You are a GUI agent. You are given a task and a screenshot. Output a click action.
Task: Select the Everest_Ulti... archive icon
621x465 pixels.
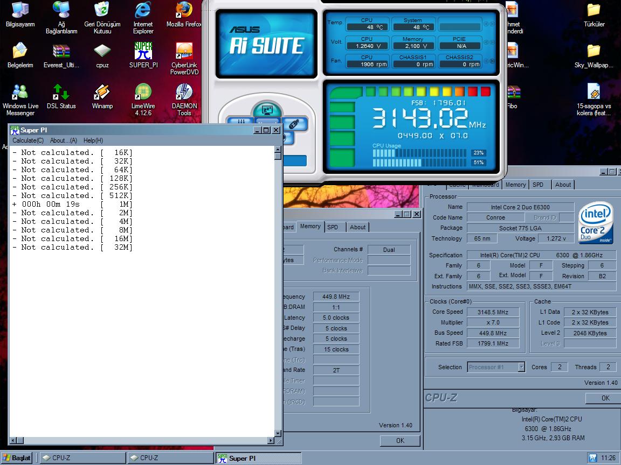click(x=61, y=55)
